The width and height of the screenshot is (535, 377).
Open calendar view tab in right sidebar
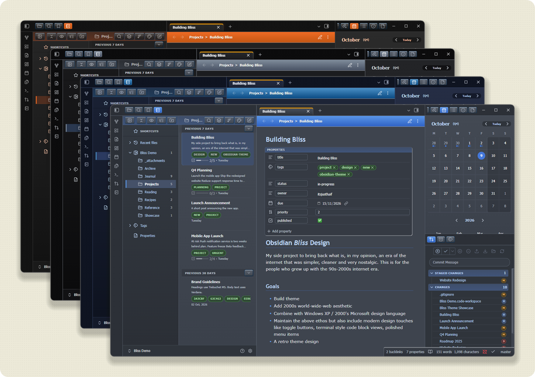pyautogui.click(x=444, y=110)
